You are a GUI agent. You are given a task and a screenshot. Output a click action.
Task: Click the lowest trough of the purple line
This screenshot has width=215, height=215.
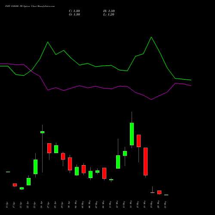tap(151, 99)
